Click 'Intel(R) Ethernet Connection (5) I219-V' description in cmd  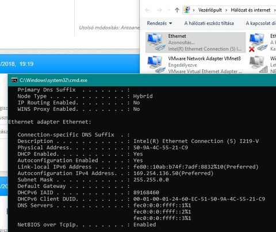click(x=196, y=141)
